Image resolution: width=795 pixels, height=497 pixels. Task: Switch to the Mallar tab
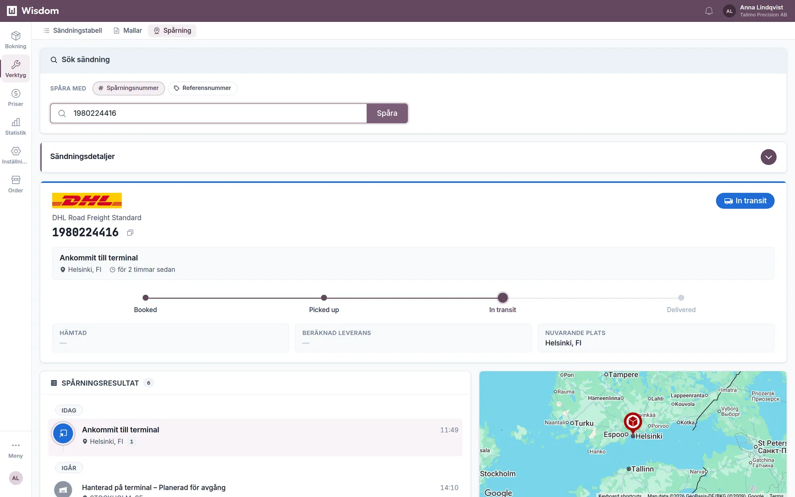pyautogui.click(x=128, y=31)
